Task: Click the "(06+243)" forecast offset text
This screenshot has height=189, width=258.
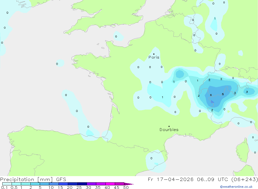Action: 245,179
